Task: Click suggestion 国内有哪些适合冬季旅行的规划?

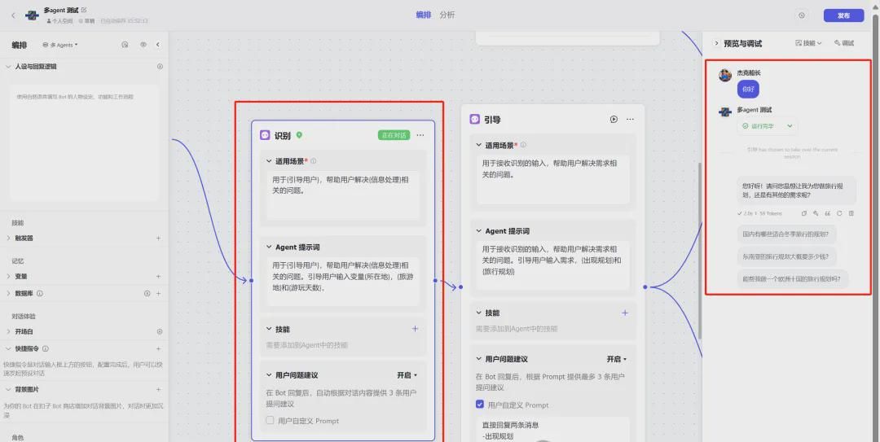Action: point(785,234)
